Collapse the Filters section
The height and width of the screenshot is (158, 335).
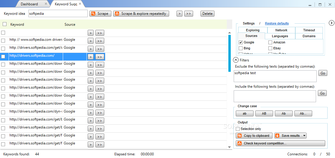click(236, 60)
